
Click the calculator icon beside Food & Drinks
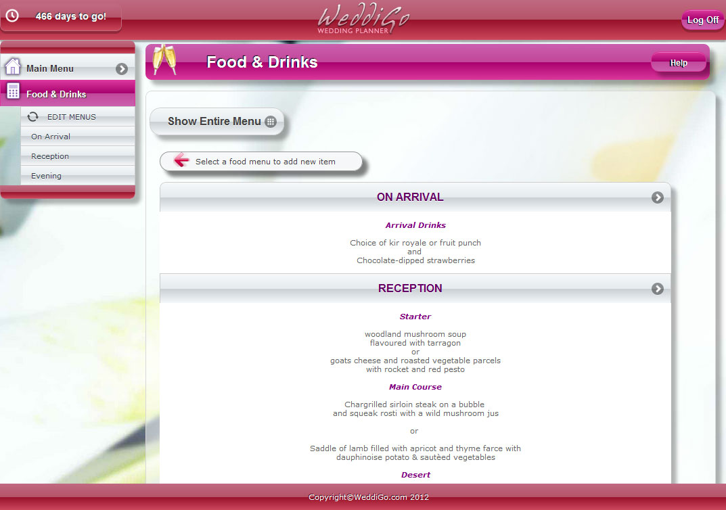(13, 93)
